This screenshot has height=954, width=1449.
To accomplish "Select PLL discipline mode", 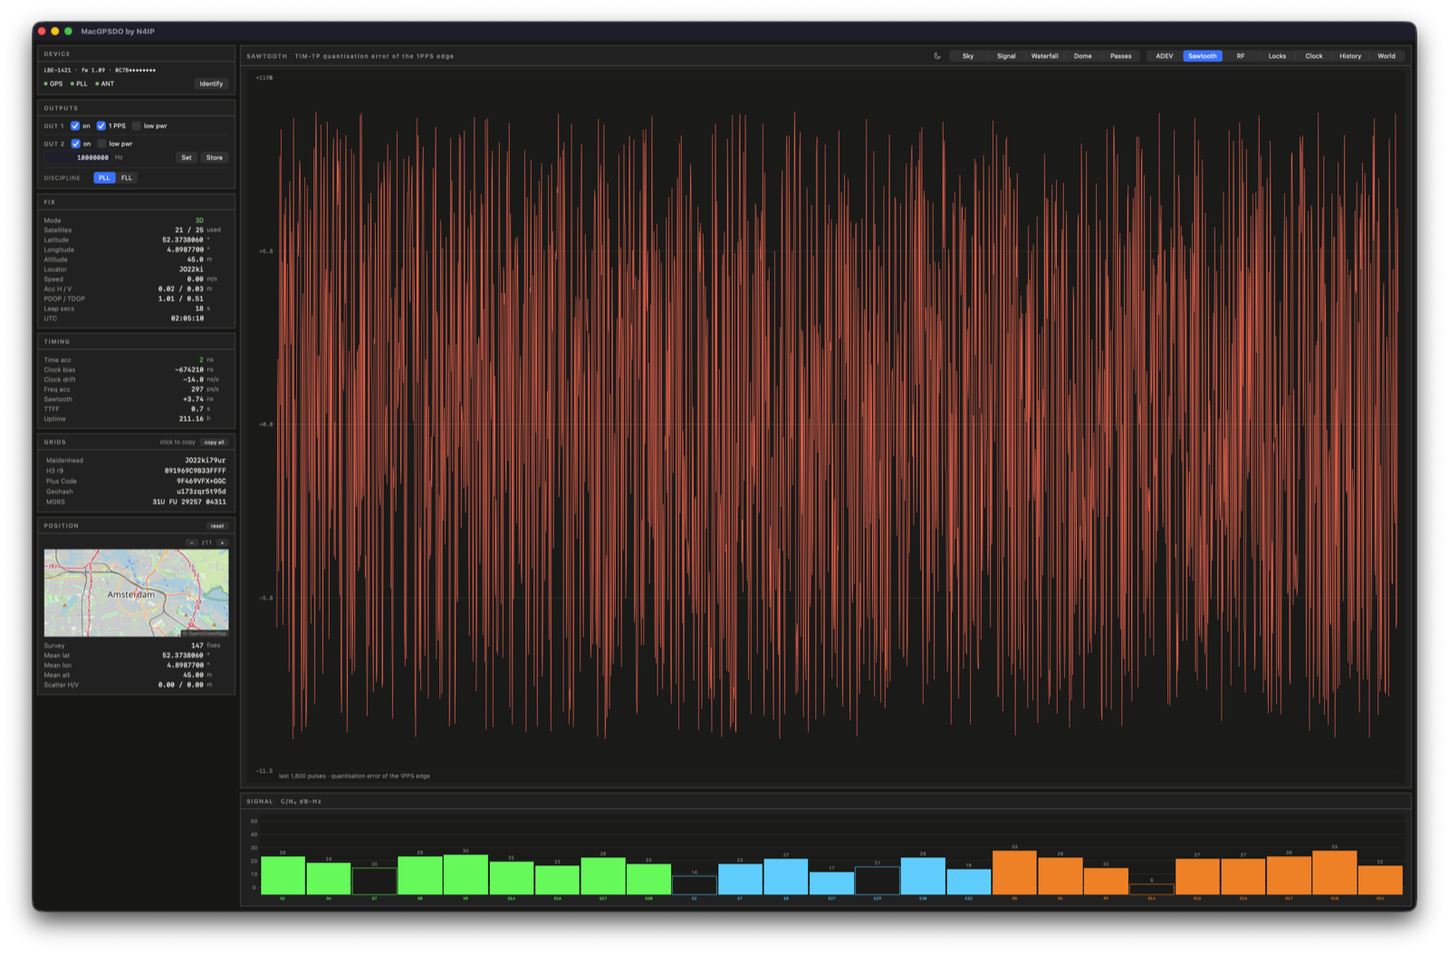I will (x=104, y=177).
